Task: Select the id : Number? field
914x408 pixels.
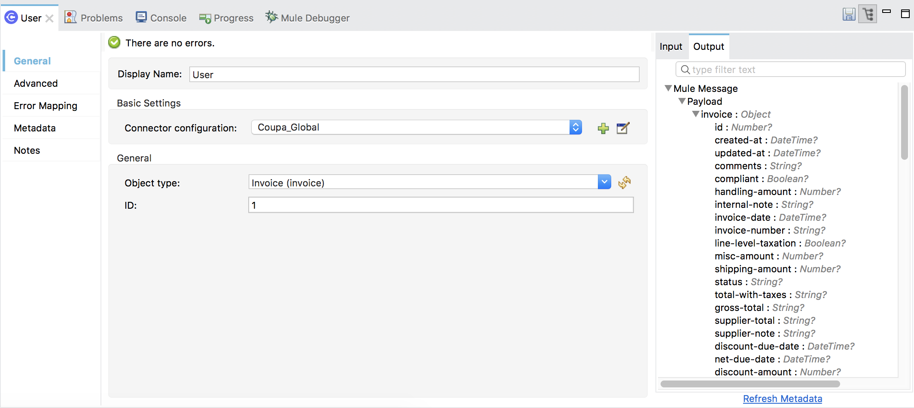Action: tap(743, 127)
